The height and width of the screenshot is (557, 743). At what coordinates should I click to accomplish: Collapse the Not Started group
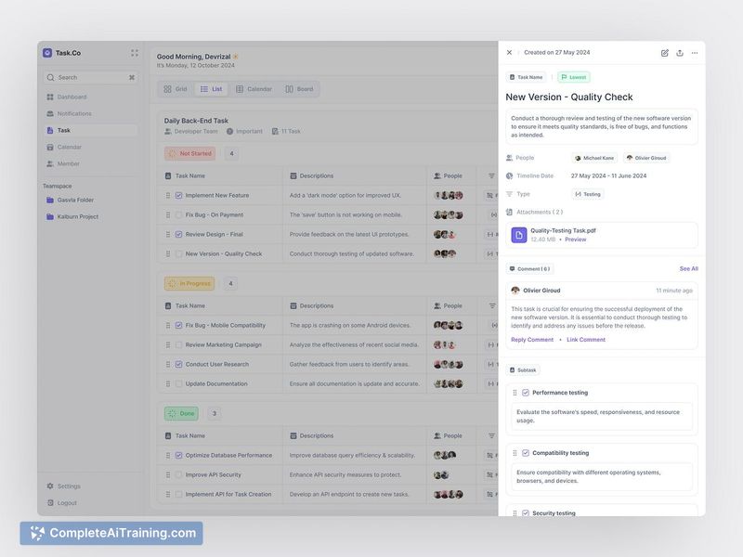click(190, 154)
